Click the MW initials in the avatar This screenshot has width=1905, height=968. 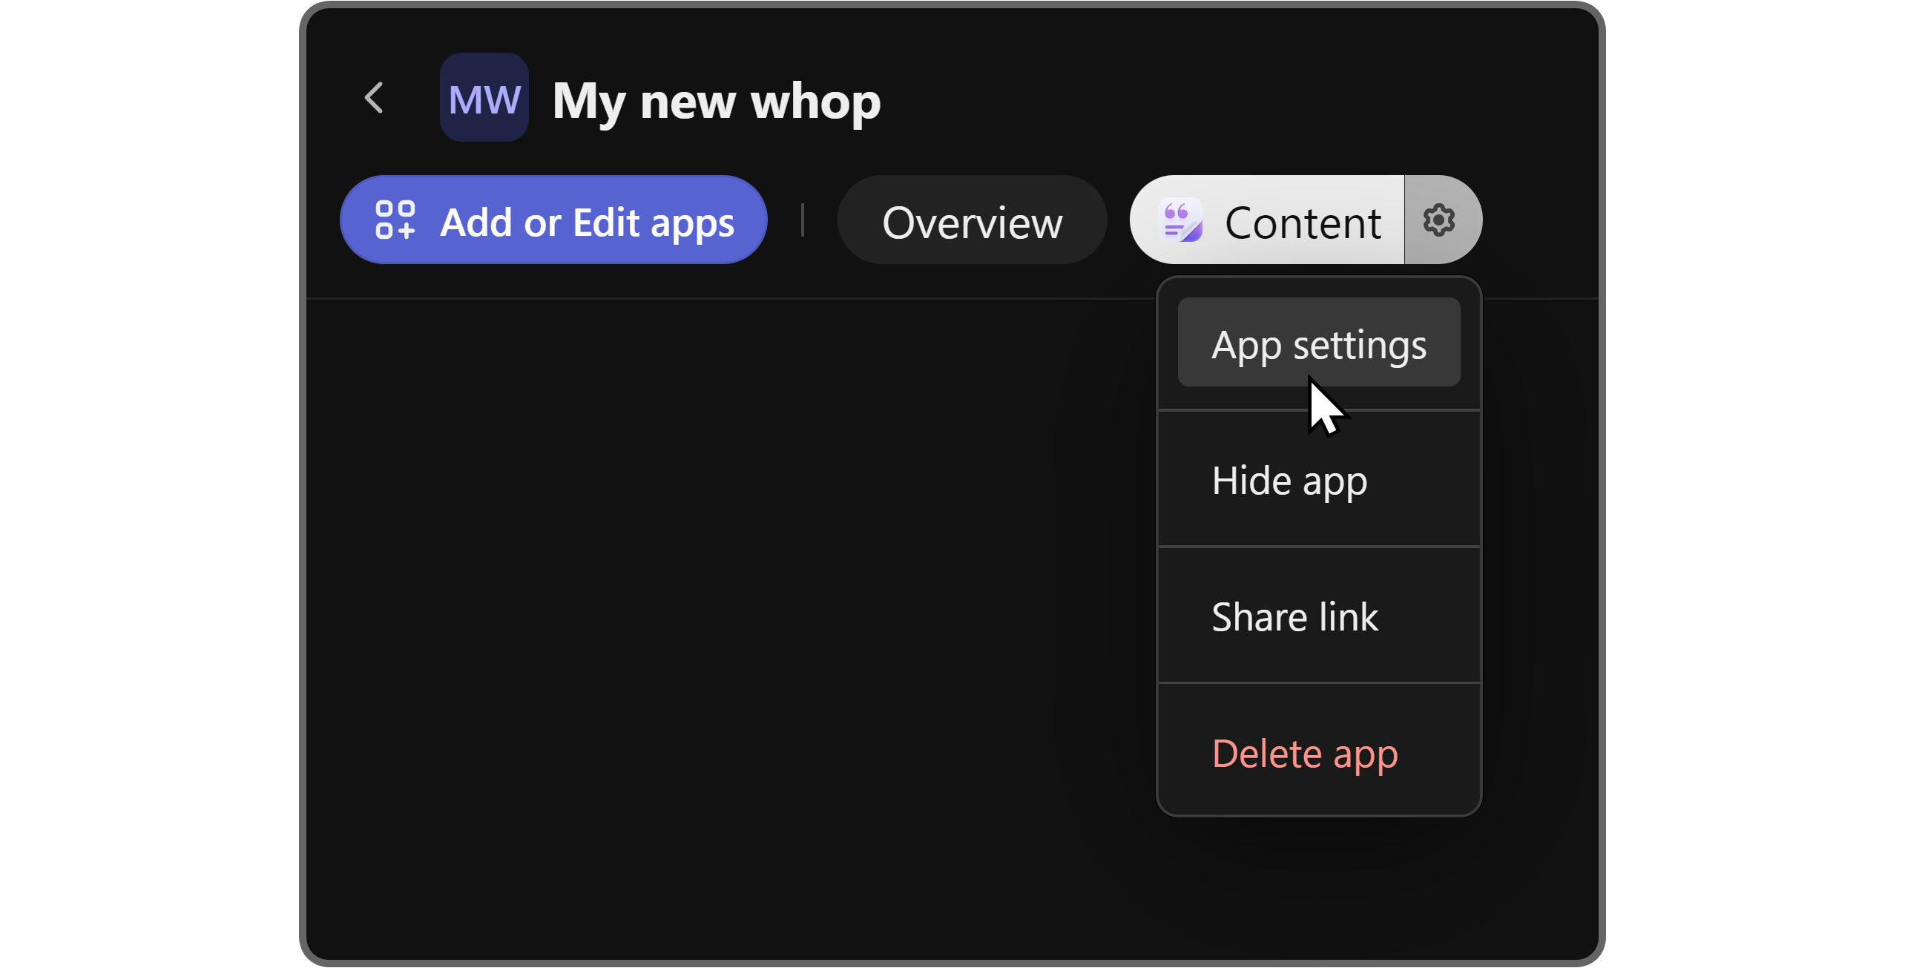pyautogui.click(x=483, y=97)
